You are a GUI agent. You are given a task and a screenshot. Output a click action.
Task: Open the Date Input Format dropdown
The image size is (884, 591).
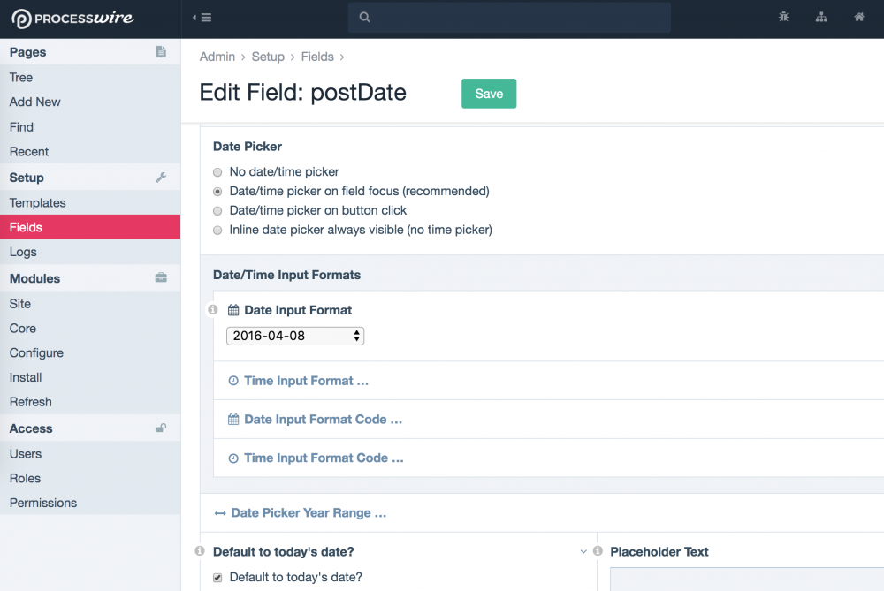(295, 336)
